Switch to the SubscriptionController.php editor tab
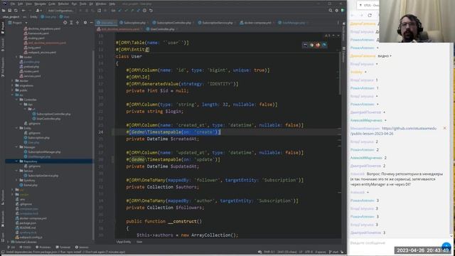The height and width of the screenshot is (256, 455). [x=173, y=23]
